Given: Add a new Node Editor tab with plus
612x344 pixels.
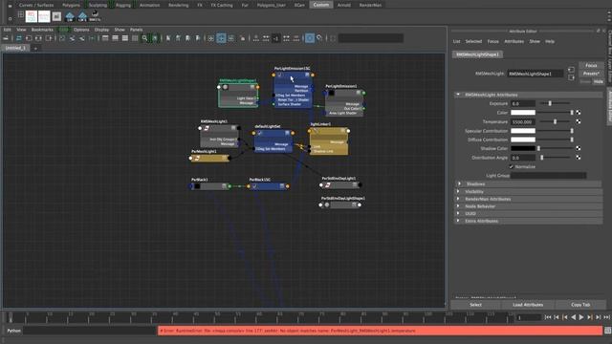Looking at the screenshot, I should [x=35, y=49].
